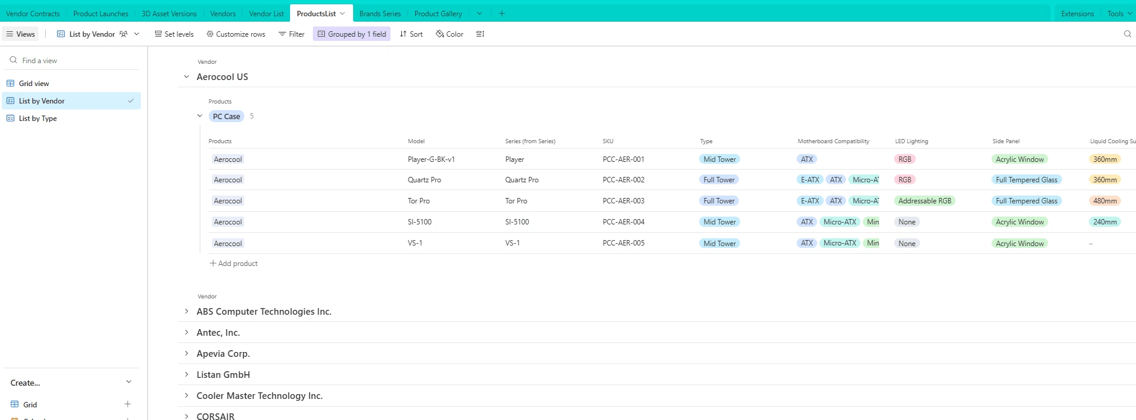Screen dimensions: 1136x420
Task: Switch to Vendor List tab
Action: 266,13
